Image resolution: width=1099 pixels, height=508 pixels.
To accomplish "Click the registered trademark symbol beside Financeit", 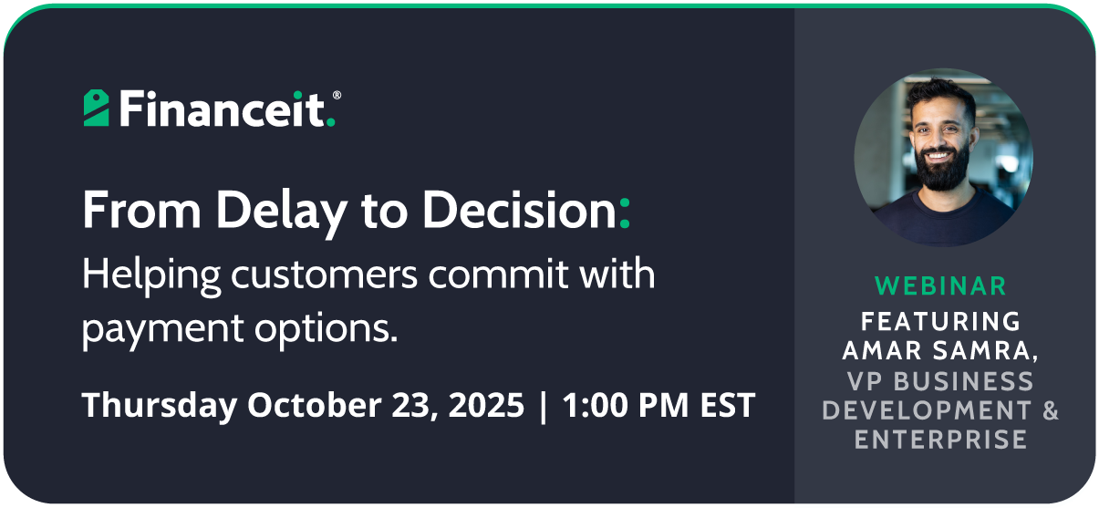I will tap(337, 96).
